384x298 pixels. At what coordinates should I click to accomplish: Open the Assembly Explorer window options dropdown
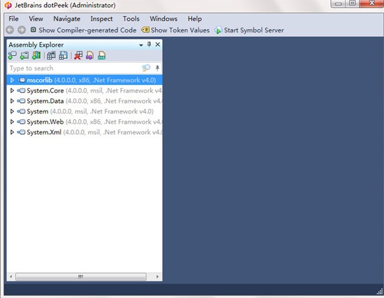141,45
